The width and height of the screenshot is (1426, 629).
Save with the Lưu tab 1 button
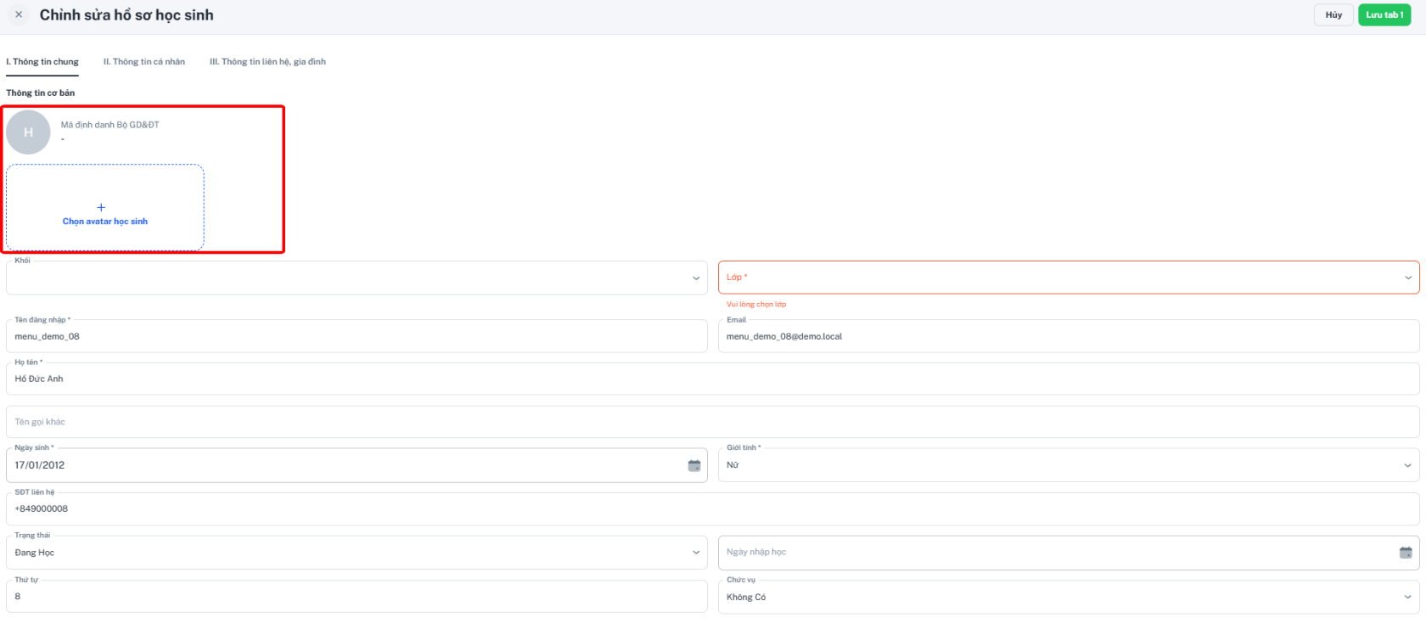[1384, 14]
